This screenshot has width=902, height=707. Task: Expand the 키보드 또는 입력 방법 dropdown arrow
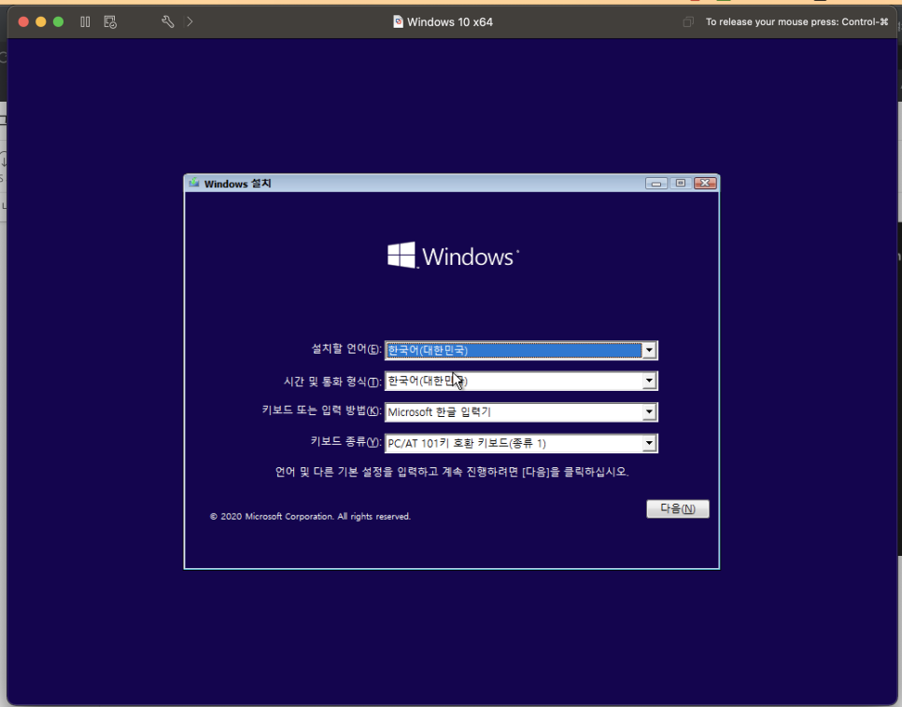pos(649,411)
